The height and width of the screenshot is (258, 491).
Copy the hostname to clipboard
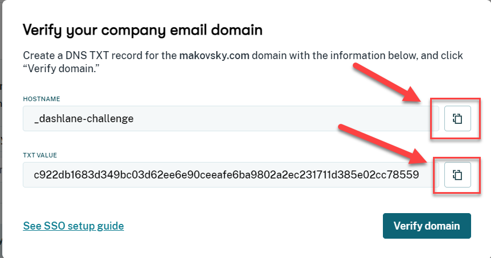click(x=457, y=119)
